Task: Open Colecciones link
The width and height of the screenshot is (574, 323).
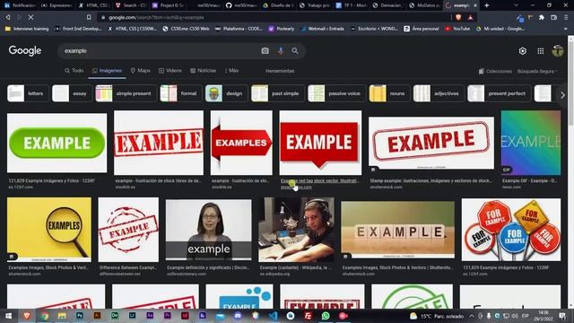Action: tap(495, 71)
